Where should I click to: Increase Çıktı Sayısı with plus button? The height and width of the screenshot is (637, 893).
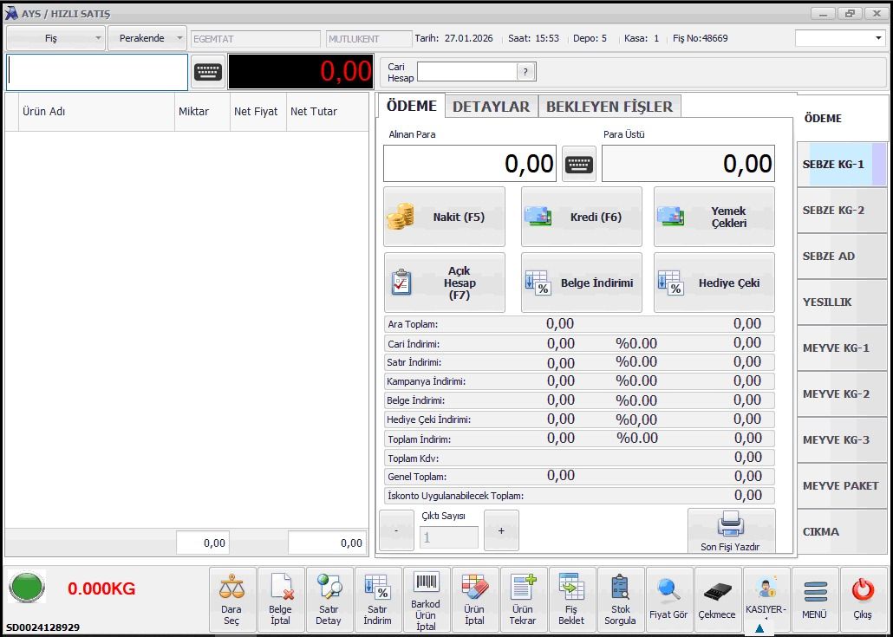501,530
